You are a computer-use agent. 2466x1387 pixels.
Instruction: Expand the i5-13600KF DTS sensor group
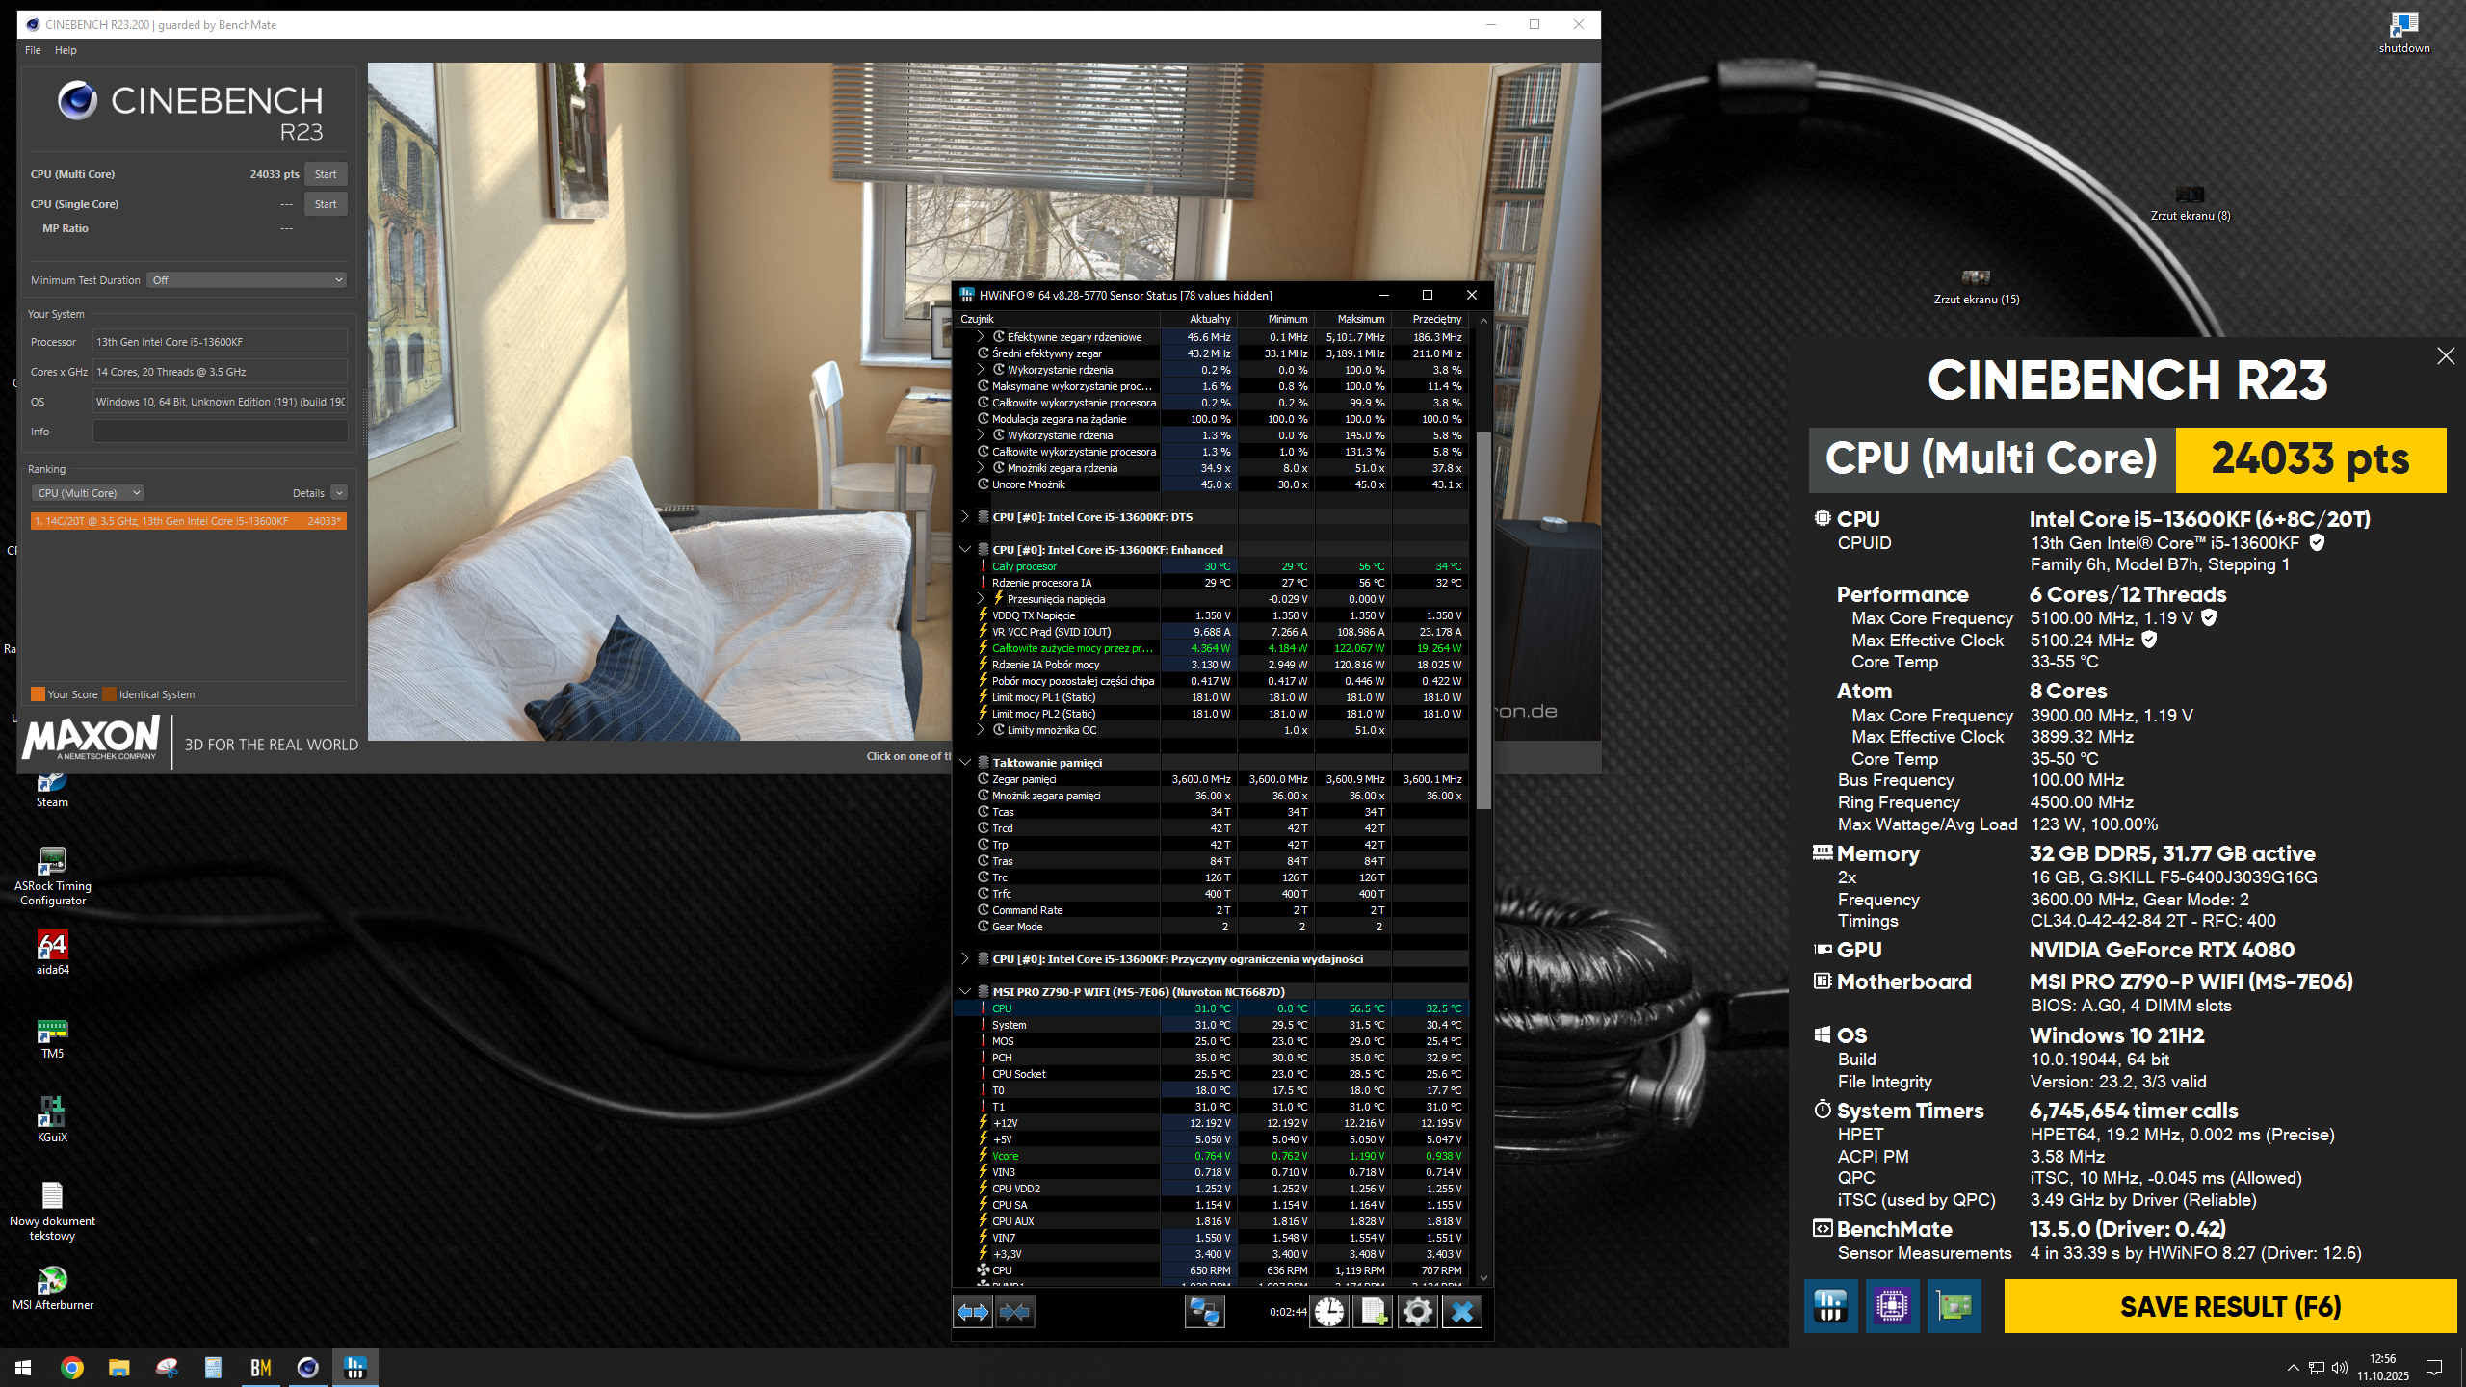coord(965,517)
